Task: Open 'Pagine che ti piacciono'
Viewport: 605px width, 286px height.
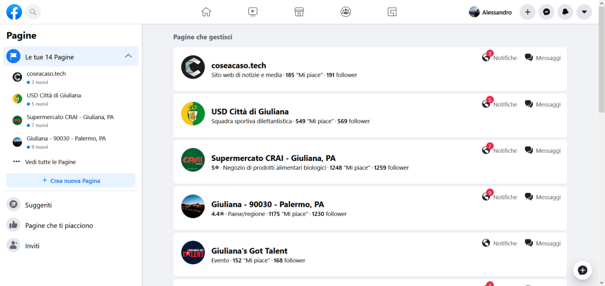Action: click(x=59, y=225)
